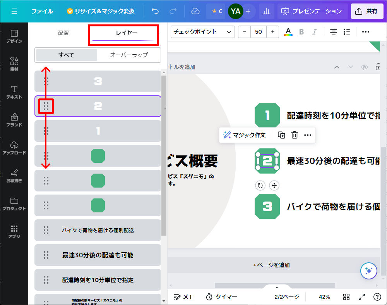Viewport: 387px width, 305px height.
Task: Open the 素材 elements panel
Action: [14, 64]
